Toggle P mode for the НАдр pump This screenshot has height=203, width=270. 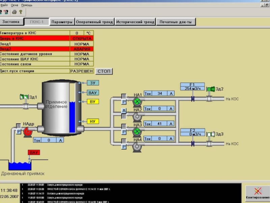[x=19, y=132]
